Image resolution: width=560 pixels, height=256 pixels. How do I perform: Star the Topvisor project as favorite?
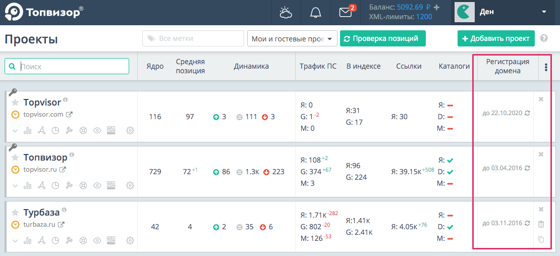(15, 103)
